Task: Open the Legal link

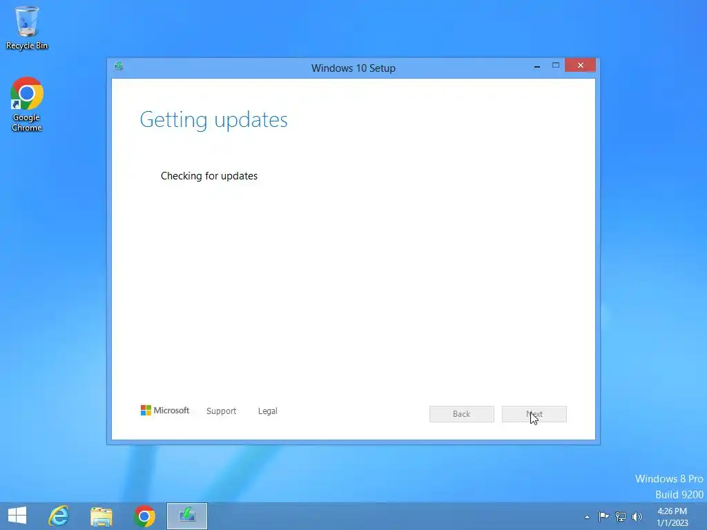Action: pos(268,411)
